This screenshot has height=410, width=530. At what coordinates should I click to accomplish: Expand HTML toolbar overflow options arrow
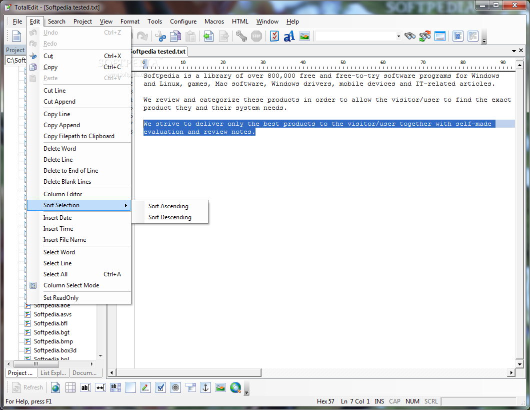(246, 392)
